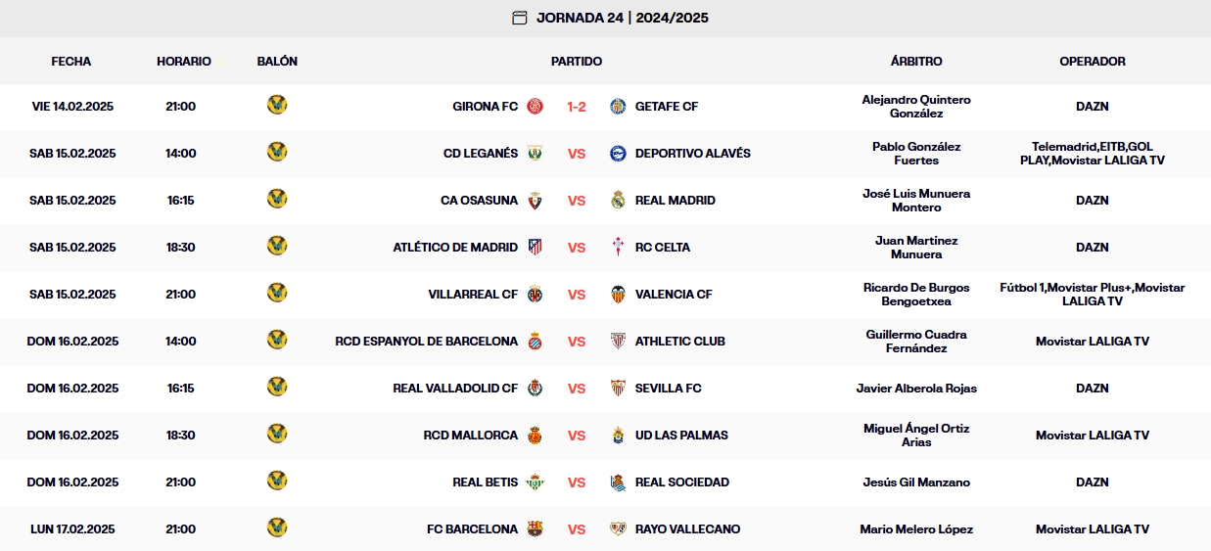The image size is (1211, 551).
Task: Click the Getafe CF crest
Action: pyautogui.click(x=618, y=107)
